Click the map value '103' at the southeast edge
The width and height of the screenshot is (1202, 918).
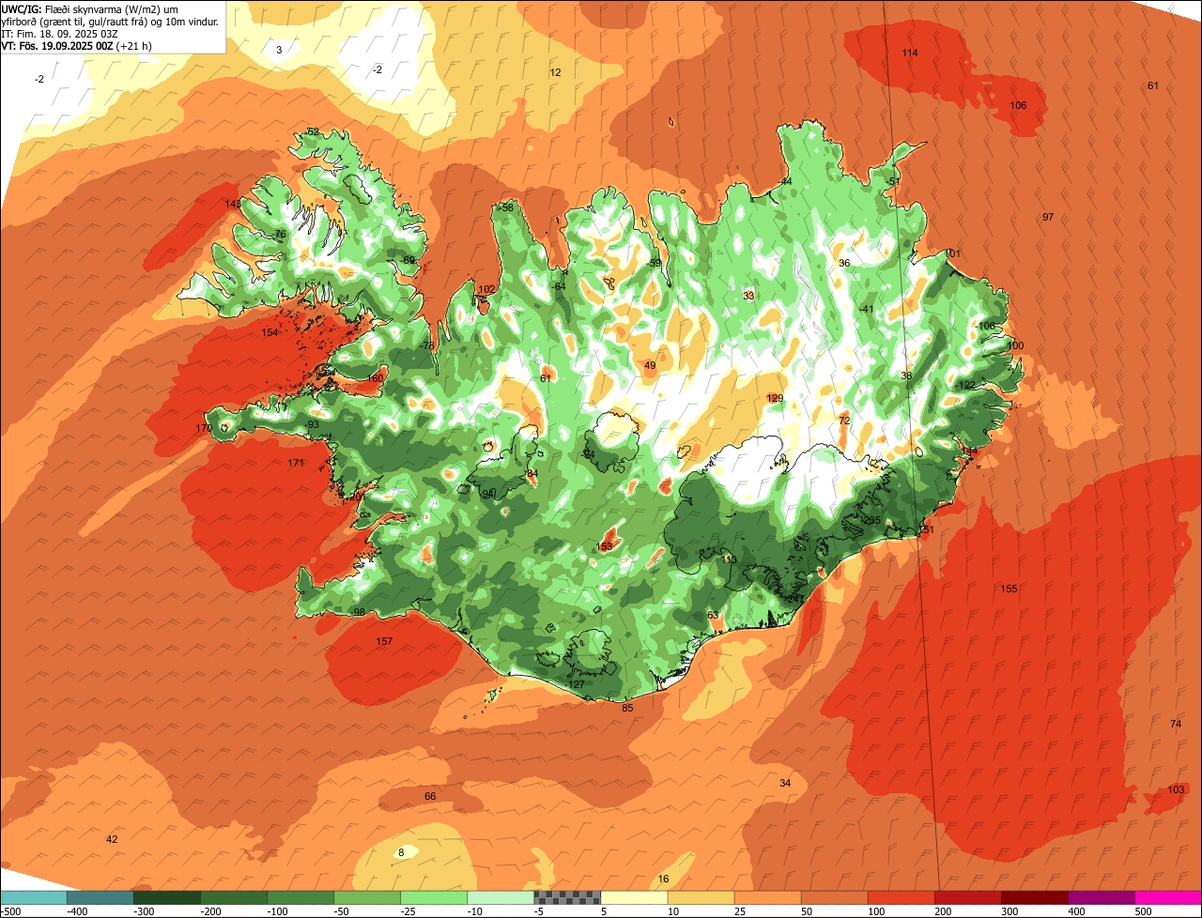click(1176, 789)
